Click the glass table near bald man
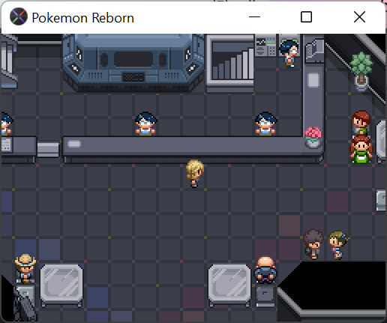387x323 pixels. (229, 285)
